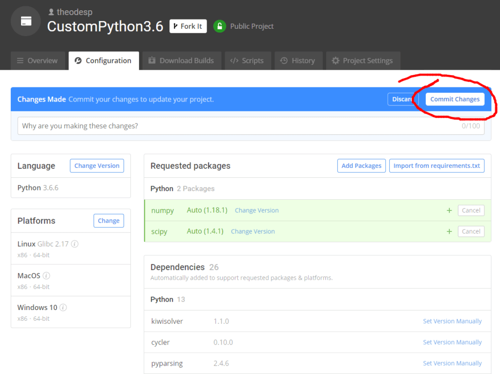Viewport: 500px width, 374px height.
Task: Click the info icon next to Windows 10
Action: point(63,308)
